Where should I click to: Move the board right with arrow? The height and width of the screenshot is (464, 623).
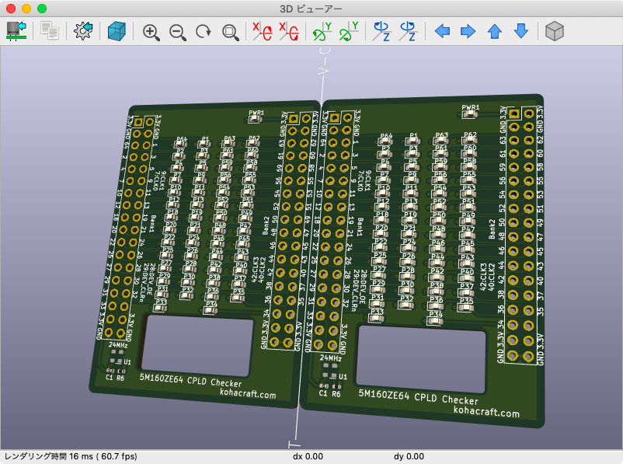point(468,32)
